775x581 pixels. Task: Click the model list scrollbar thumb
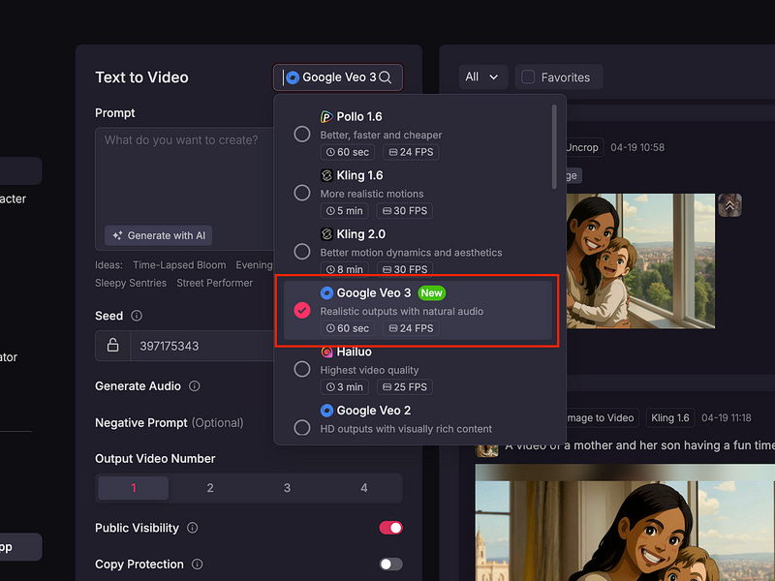[554, 147]
